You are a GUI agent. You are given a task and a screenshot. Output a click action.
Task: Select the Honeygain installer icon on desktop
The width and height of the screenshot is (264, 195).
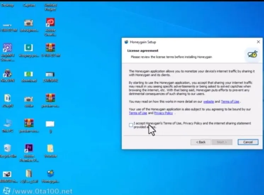[x=50, y=173]
